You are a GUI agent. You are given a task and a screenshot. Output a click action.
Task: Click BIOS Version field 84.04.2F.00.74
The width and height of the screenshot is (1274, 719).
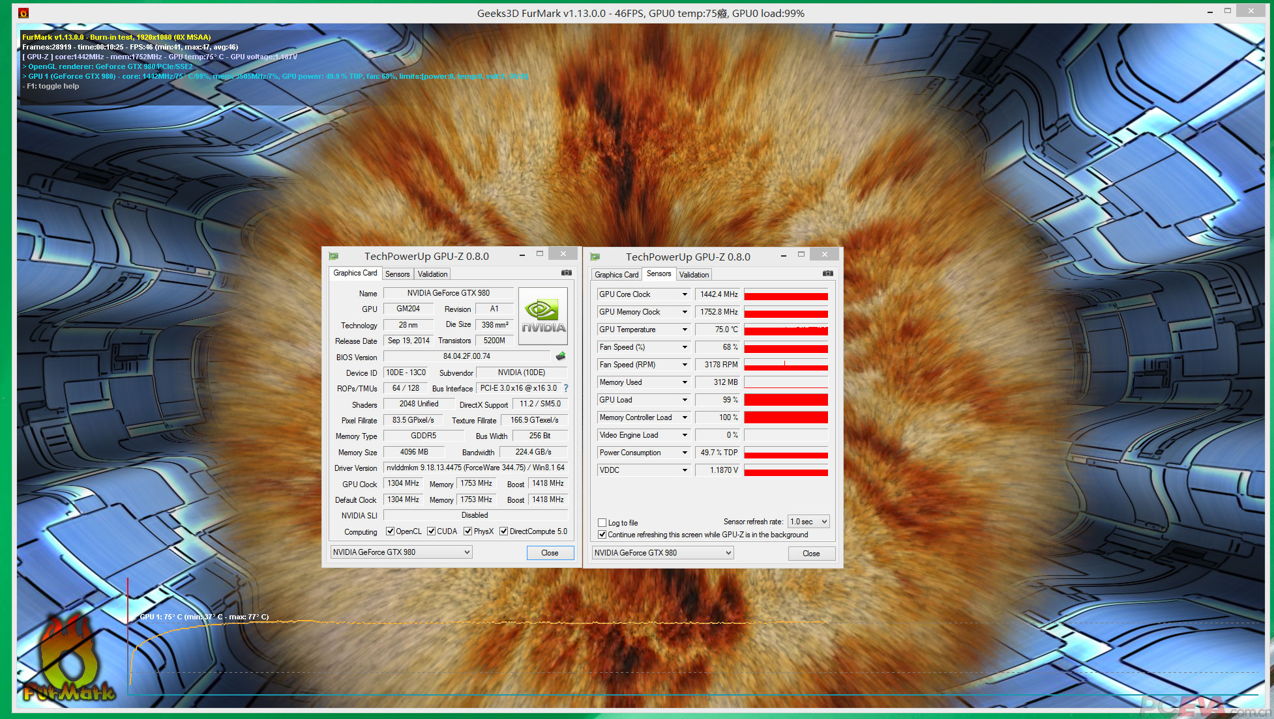click(467, 356)
